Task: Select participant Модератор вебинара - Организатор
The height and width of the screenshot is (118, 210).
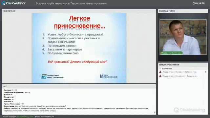Action: click(x=183, y=72)
